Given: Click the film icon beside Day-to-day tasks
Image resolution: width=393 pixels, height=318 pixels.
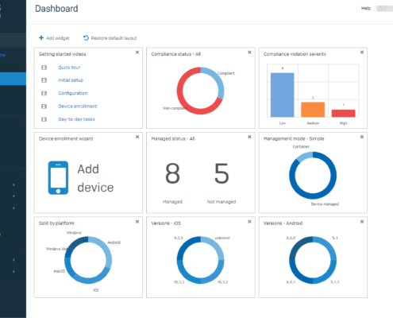Looking at the screenshot, I should [44, 119].
